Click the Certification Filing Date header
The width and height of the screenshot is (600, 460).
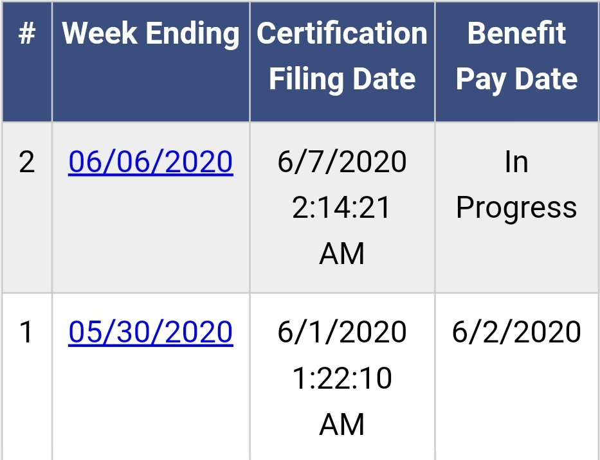tap(342, 56)
